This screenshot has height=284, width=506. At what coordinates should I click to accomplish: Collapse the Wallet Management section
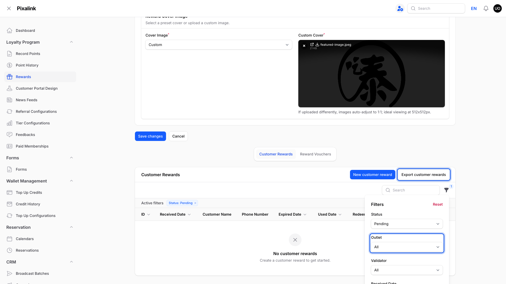pyautogui.click(x=71, y=181)
